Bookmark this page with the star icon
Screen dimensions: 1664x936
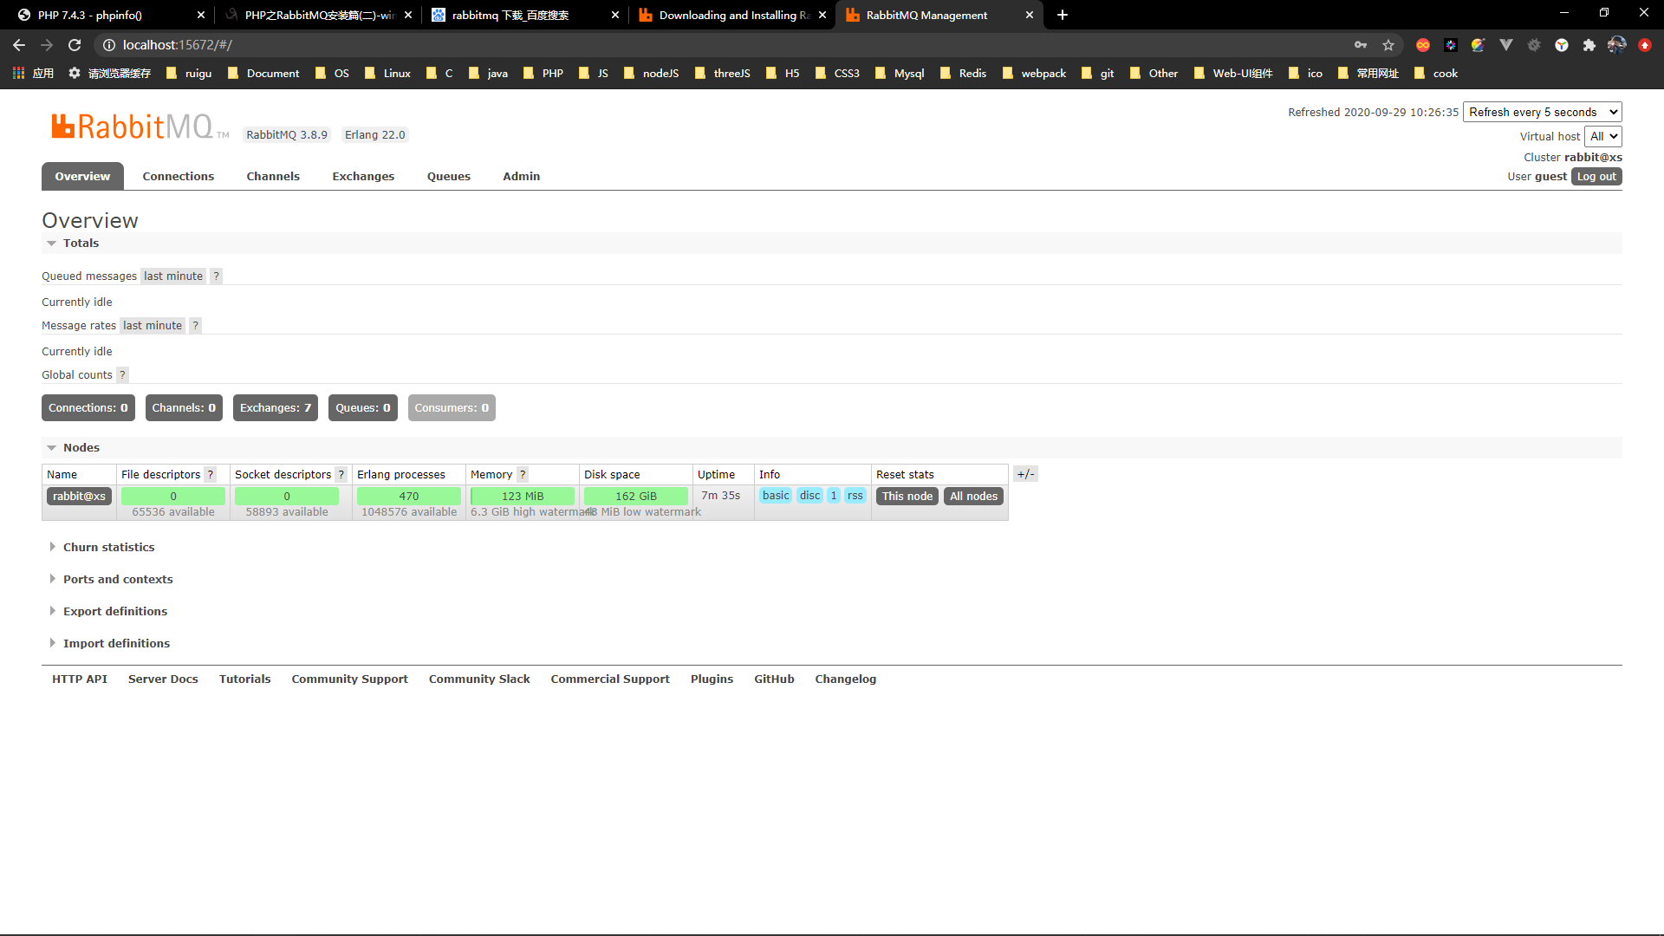[x=1388, y=45]
